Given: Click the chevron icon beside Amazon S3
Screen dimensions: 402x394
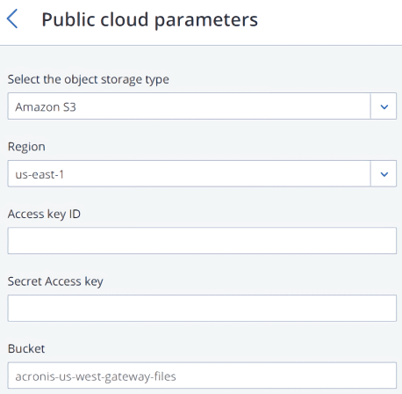Looking at the screenshot, I should click(384, 106).
